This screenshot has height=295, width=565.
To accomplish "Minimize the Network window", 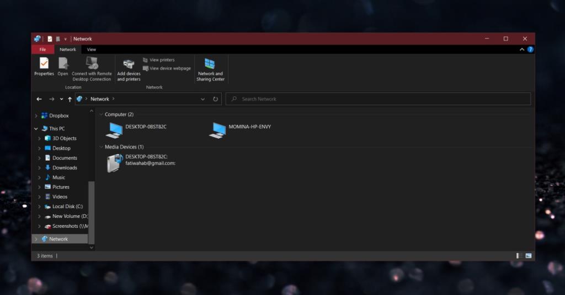I will 487,39.
